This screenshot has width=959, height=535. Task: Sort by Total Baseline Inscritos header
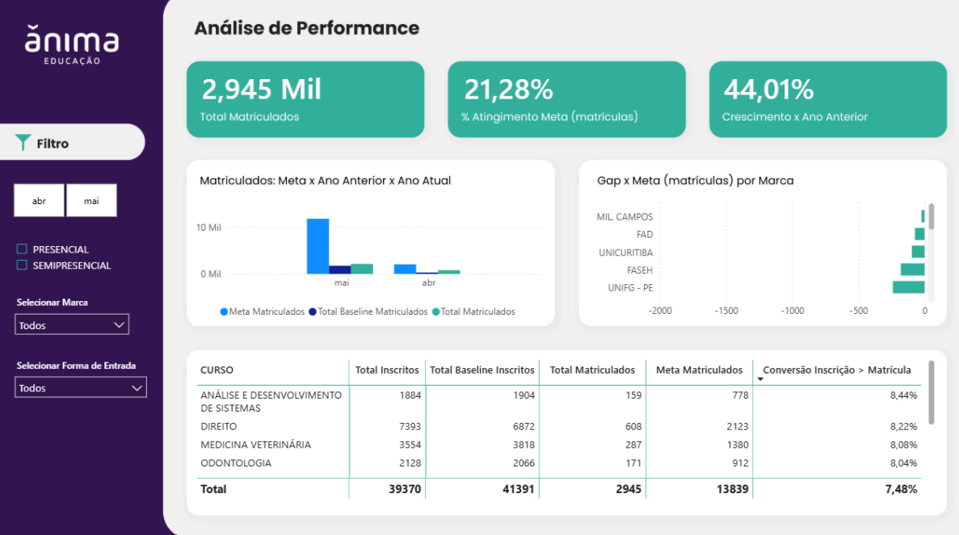point(482,370)
